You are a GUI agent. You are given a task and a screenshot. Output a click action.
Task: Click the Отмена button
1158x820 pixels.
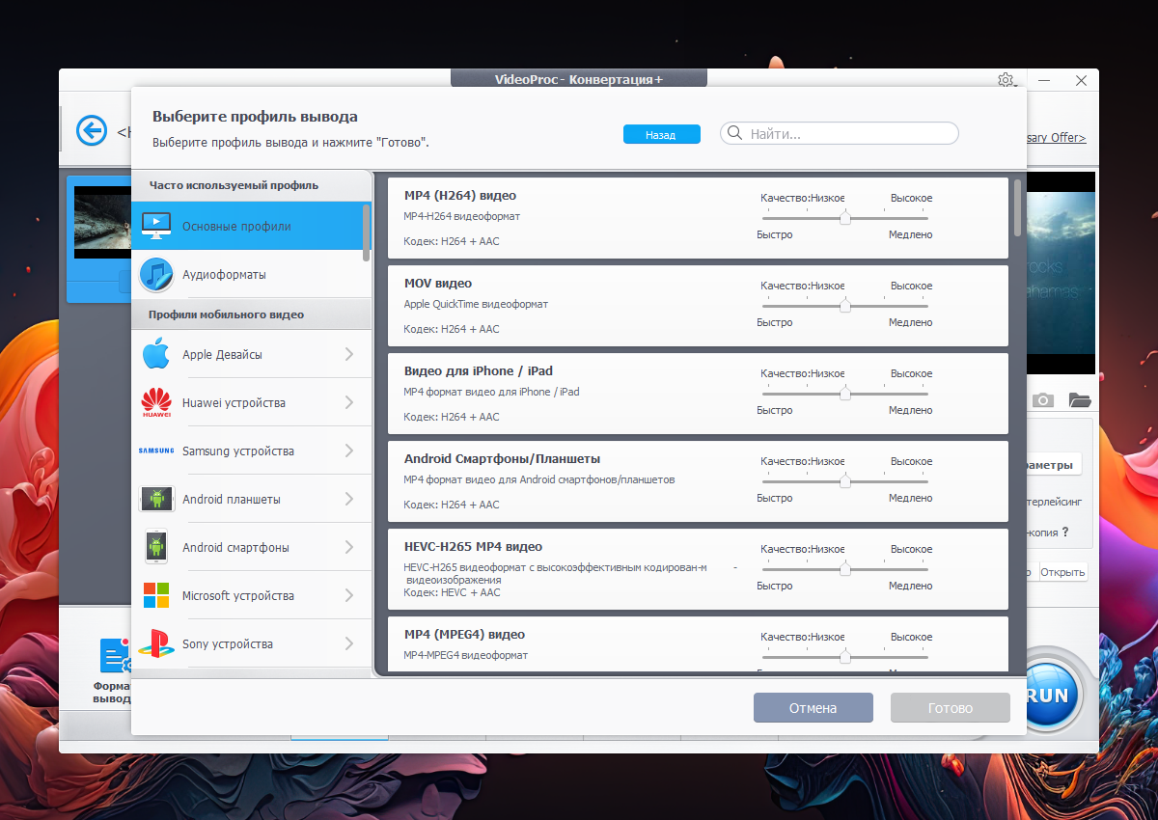click(813, 708)
